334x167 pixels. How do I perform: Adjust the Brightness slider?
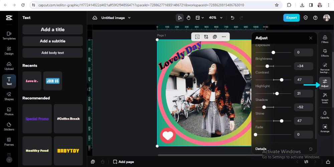[273, 66]
